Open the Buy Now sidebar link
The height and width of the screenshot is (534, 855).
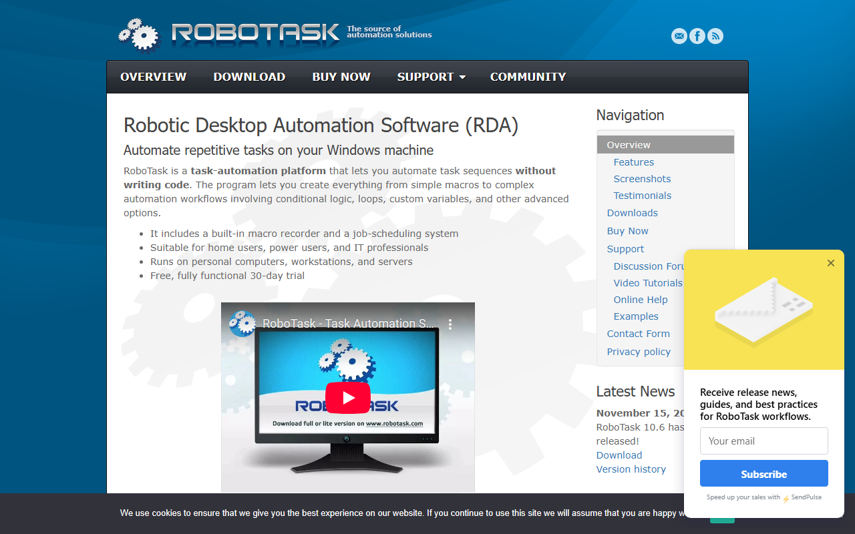point(628,231)
